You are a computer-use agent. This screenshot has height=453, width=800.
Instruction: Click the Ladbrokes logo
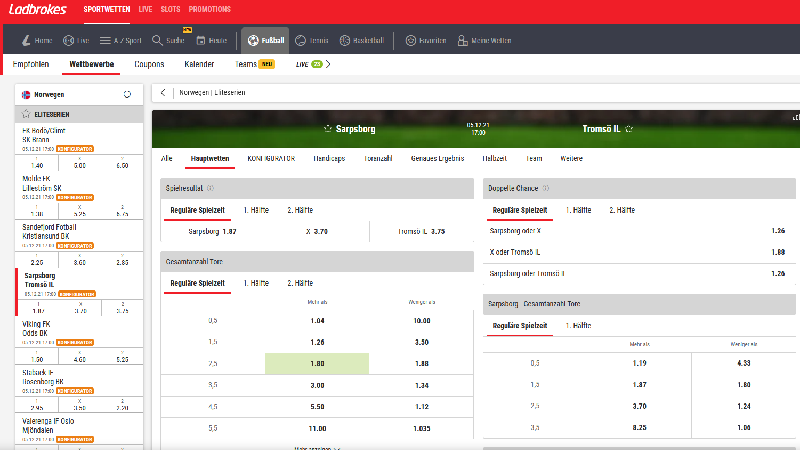pyautogui.click(x=37, y=9)
